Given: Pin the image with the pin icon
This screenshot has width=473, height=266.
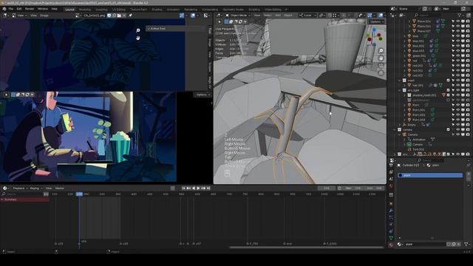Looking at the screenshot, I should point(130,16).
